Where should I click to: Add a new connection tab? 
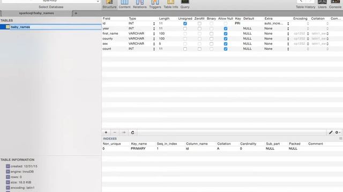click(x=76, y=13)
